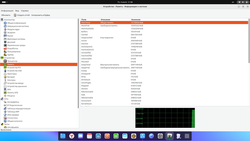Screen dimensions: 250x141
Task: Open Операционная система info
Action: 18,26
